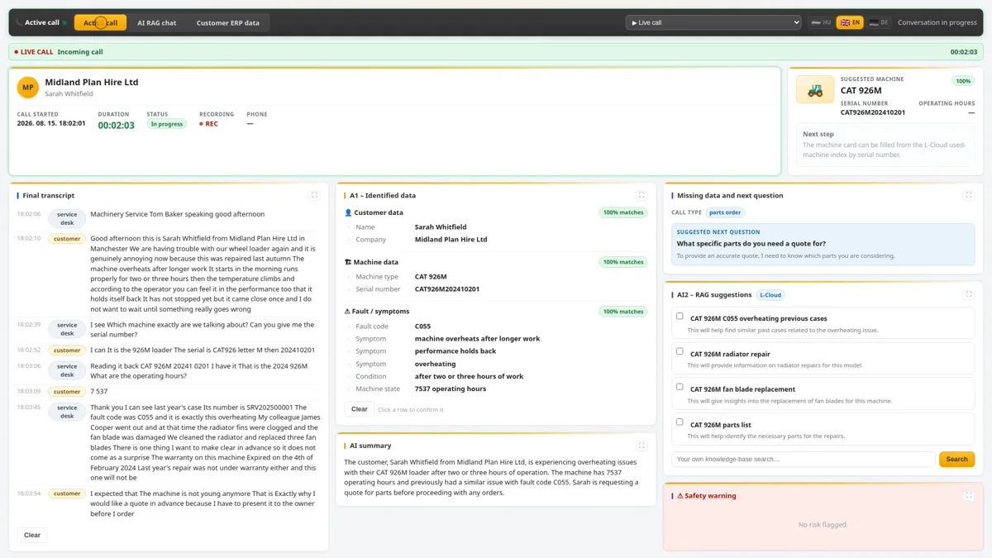Image resolution: width=992 pixels, height=558 pixels.
Task: Confirm the Serial number row CAT926M202410201
Action: pyautogui.click(x=496, y=289)
